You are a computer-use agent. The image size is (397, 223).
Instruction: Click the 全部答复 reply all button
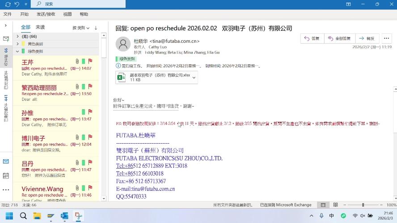339,38
